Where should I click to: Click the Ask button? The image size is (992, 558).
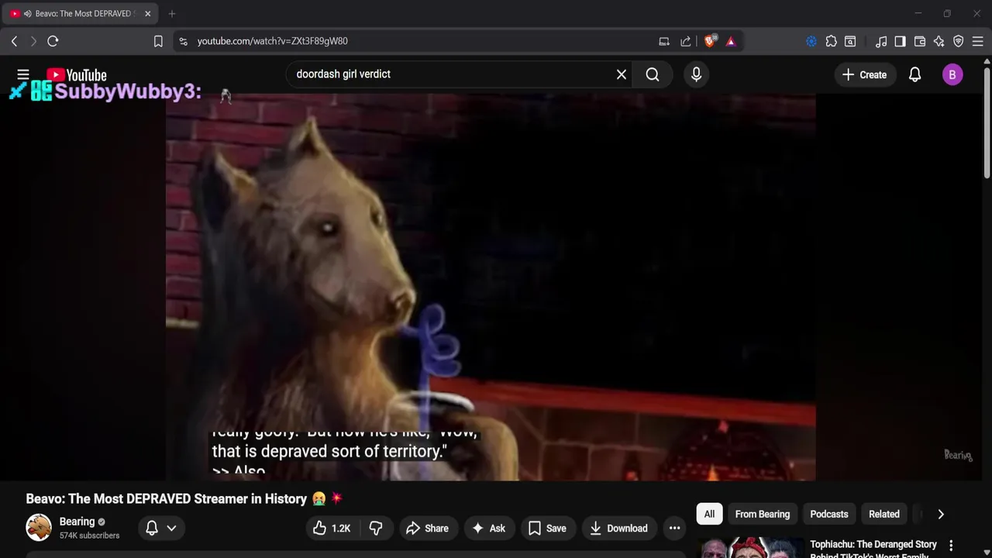(x=488, y=529)
